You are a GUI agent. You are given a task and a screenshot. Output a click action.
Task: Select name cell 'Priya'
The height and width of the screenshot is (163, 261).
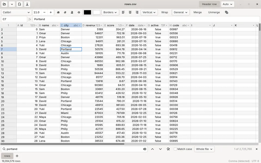click(49, 37)
